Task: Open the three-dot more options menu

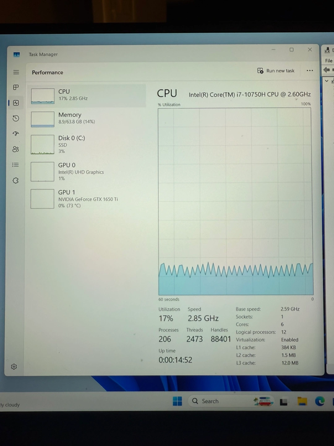Action: click(310, 71)
